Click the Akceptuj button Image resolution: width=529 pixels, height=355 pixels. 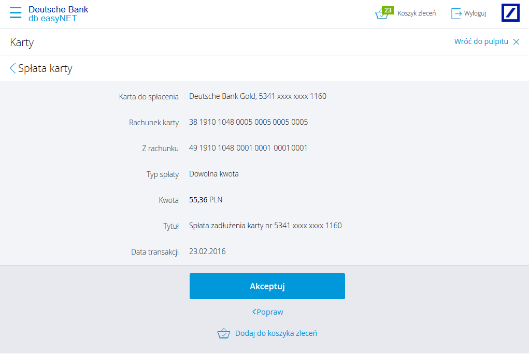click(x=267, y=286)
